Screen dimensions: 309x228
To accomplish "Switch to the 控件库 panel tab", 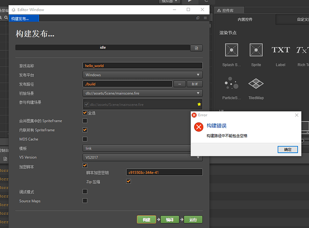I will pyautogui.click(x=229, y=10).
